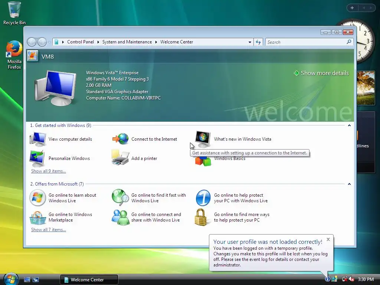Expand the arrow after Control Panel breadcrumb

[x=98, y=42]
